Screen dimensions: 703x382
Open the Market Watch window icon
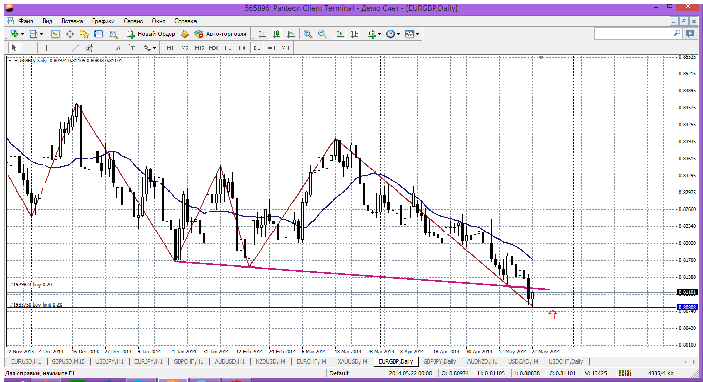point(55,34)
